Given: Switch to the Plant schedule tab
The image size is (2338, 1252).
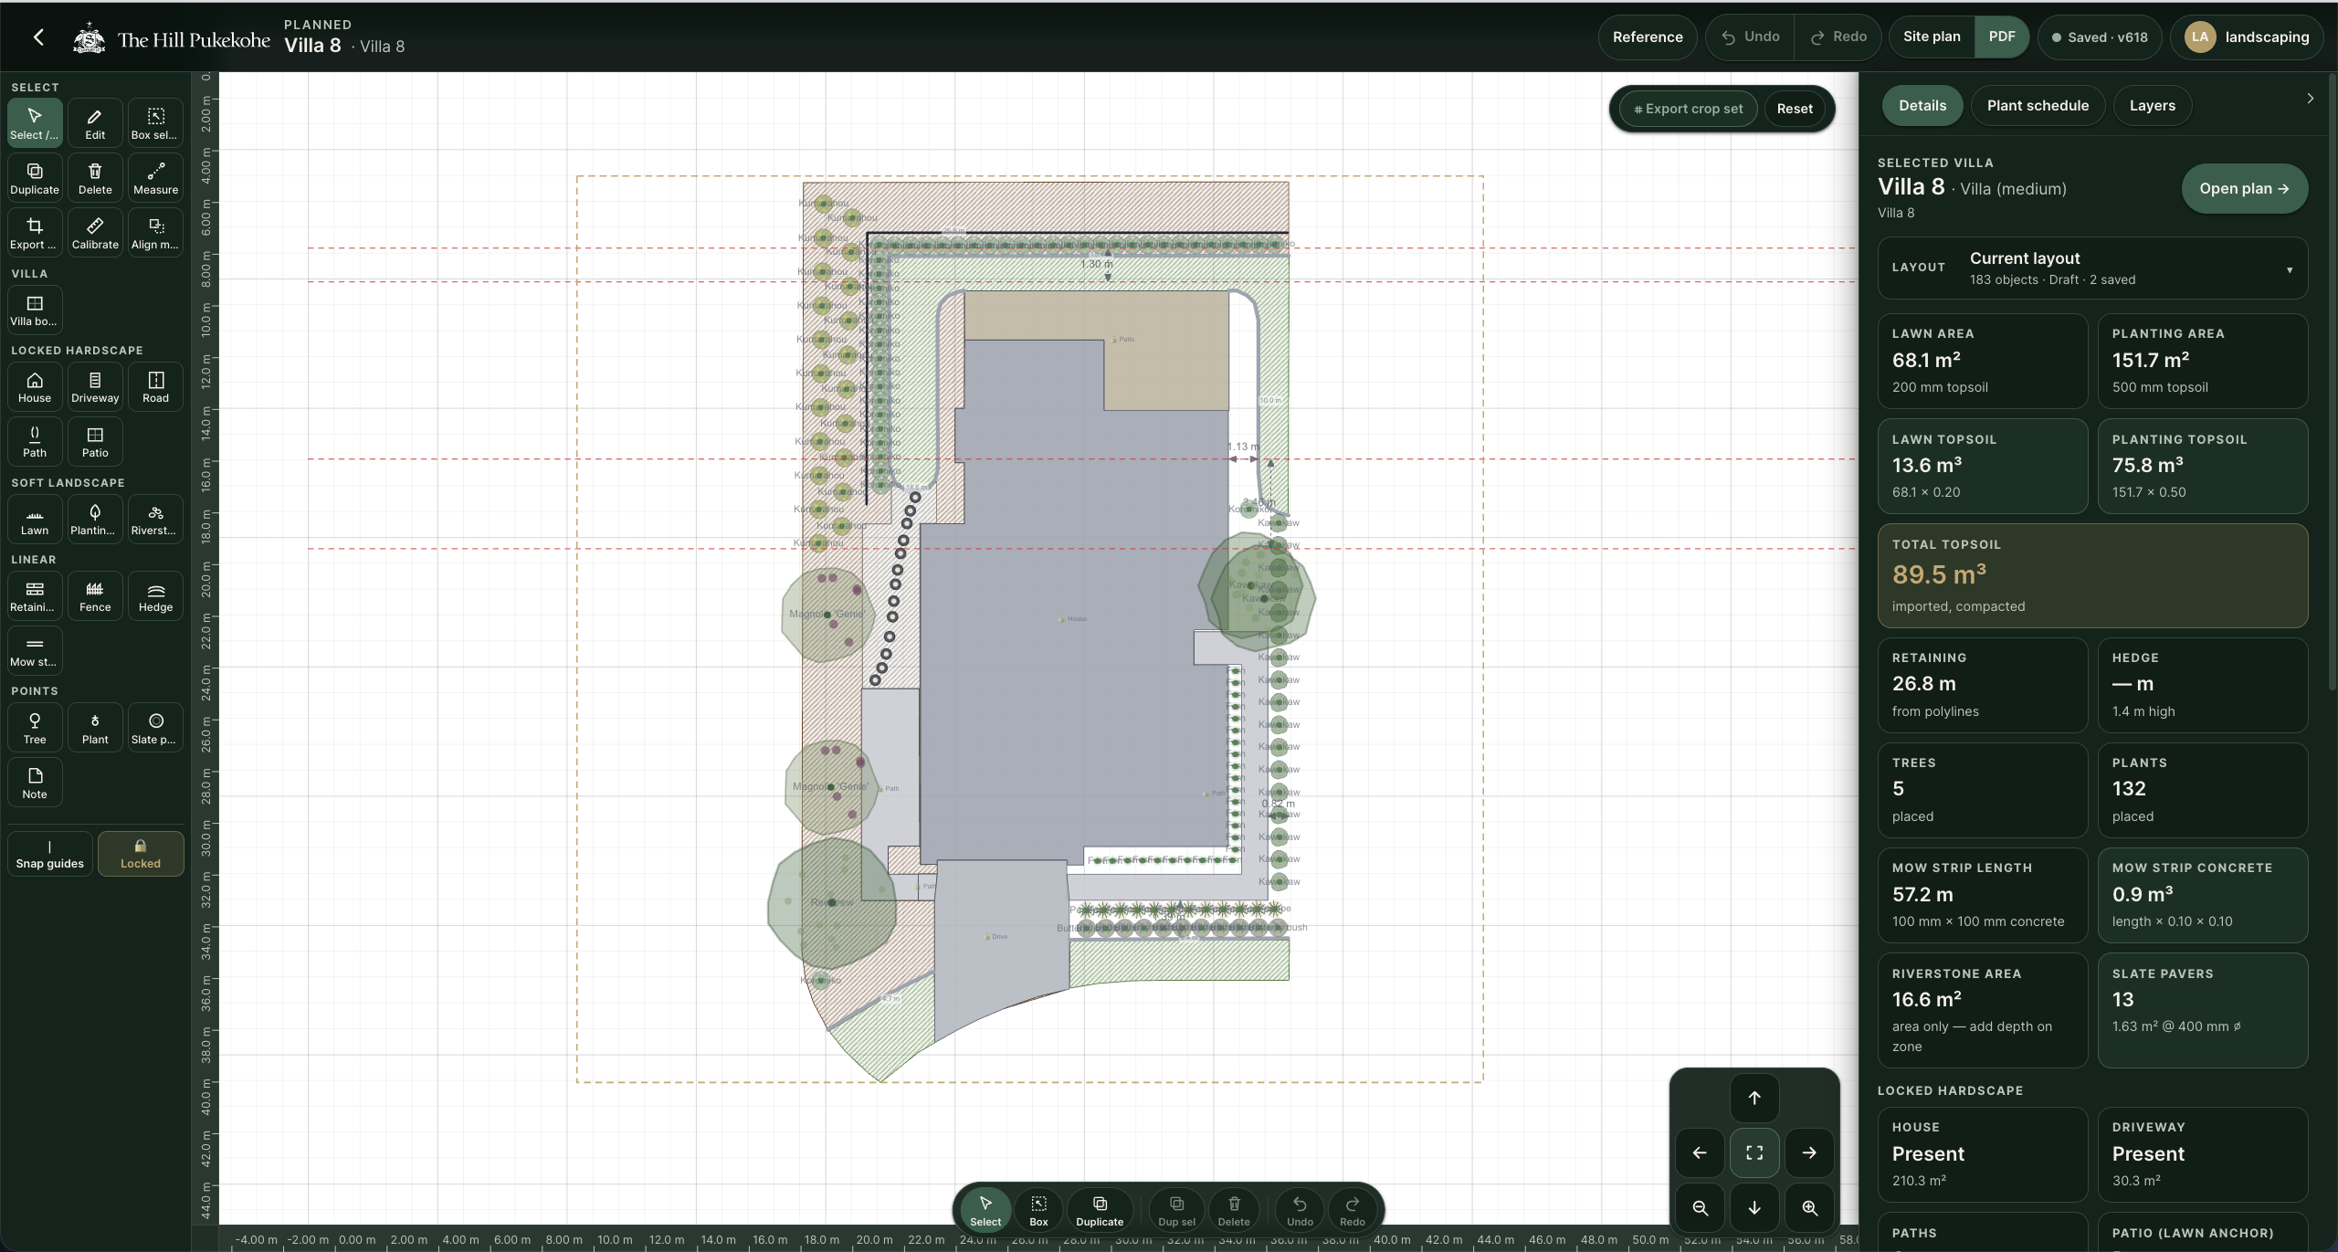Looking at the screenshot, I should point(2038,105).
